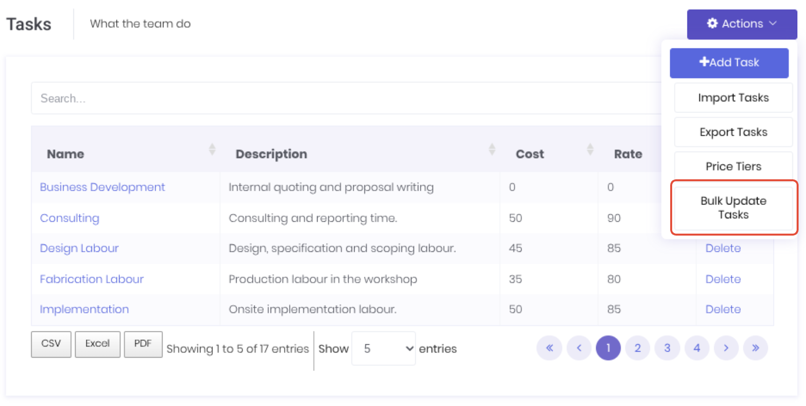Screen dimensions: 806x406
Task: Open the Actions dropdown button
Action: click(742, 24)
